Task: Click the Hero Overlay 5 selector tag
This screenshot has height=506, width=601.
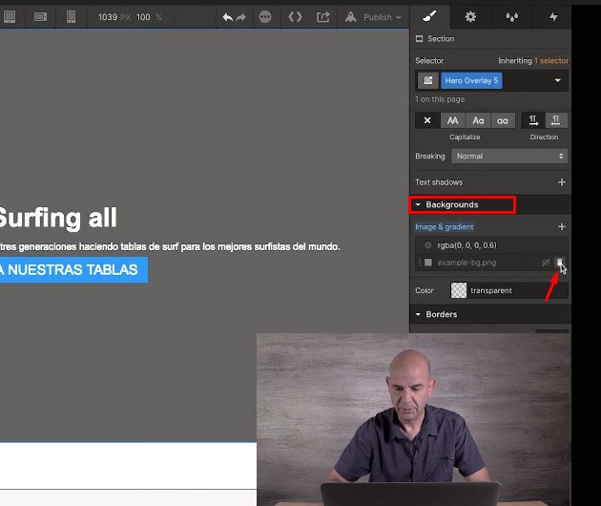Action: tap(471, 81)
